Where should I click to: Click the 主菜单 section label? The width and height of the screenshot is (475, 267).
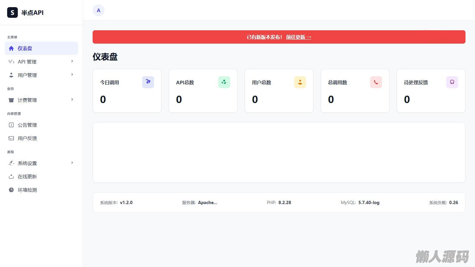[x=12, y=37]
